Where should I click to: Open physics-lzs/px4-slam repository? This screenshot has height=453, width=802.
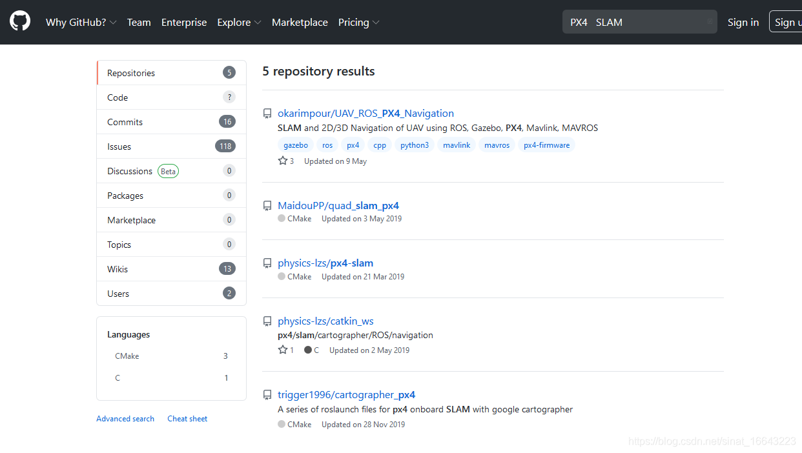(x=325, y=263)
